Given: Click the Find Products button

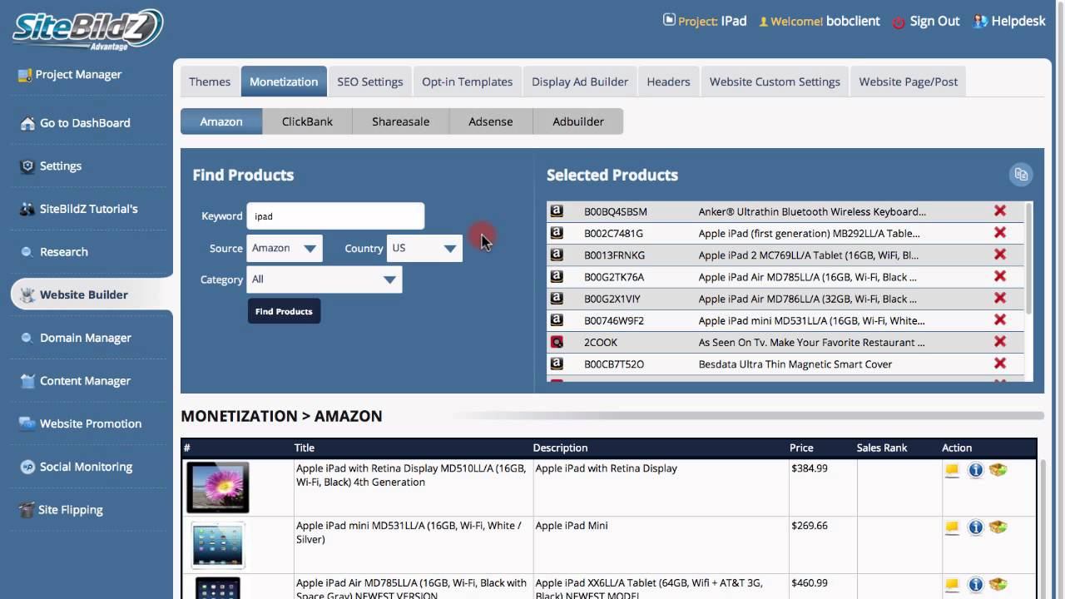Looking at the screenshot, I should 284,311.
